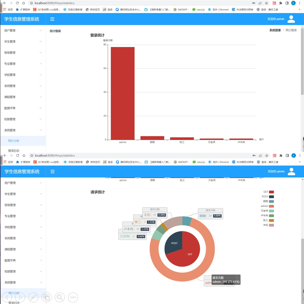Toggle 卢本伟 series in pie legend

[x=267, y=216]
